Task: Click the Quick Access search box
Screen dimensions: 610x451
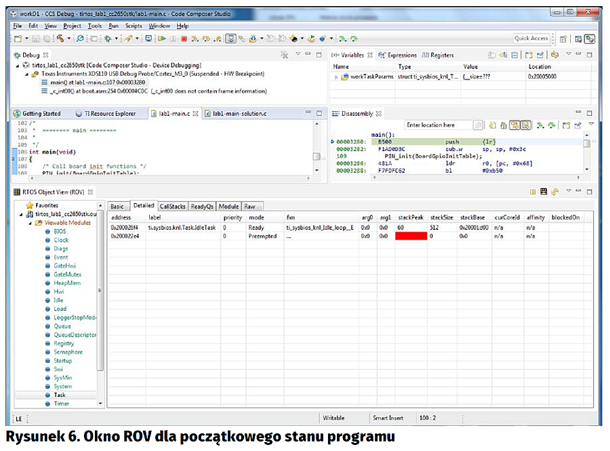Action: tap(531, 39)
